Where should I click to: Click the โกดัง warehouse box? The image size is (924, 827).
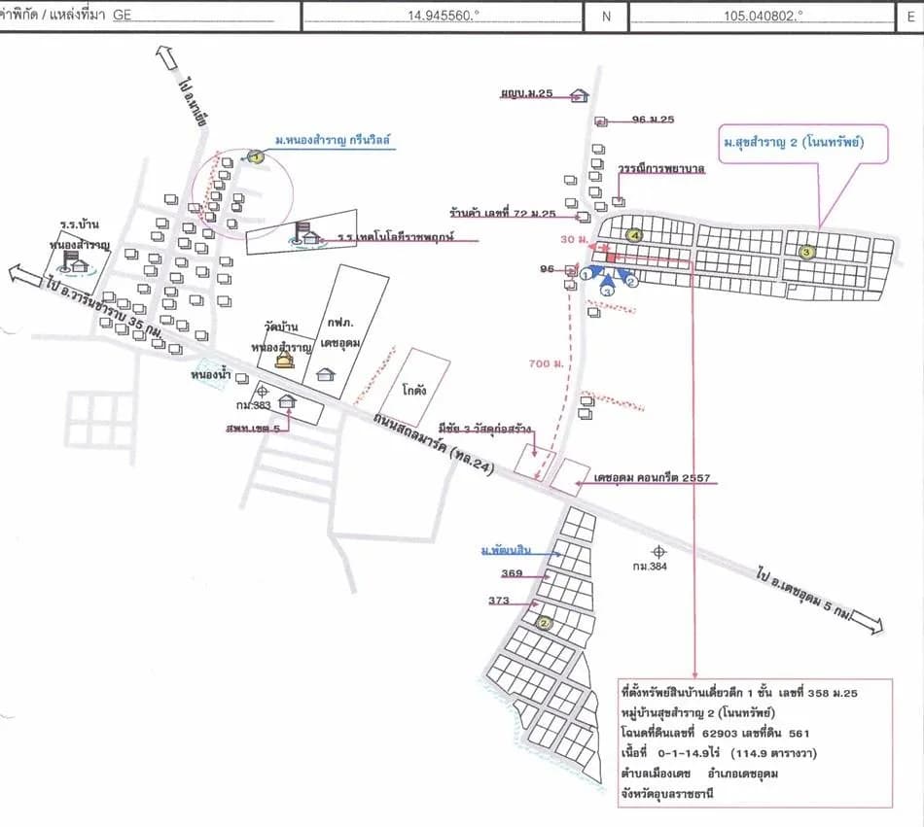click(414, 387)
